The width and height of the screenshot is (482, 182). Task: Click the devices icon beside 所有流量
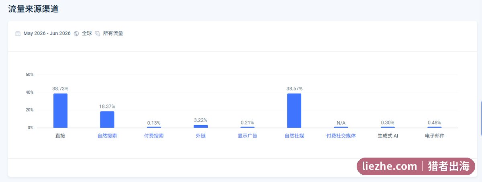97,34
